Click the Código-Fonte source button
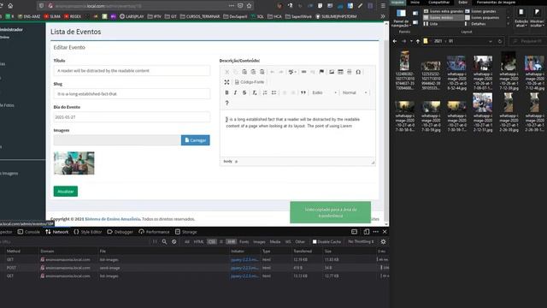Viewport: 547px width, 308px height. click(250, 82)
